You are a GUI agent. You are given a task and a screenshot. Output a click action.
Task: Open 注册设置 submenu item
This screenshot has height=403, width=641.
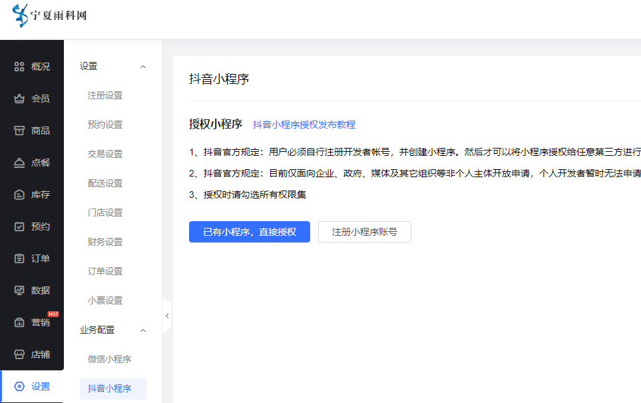[x=105, y=95]
